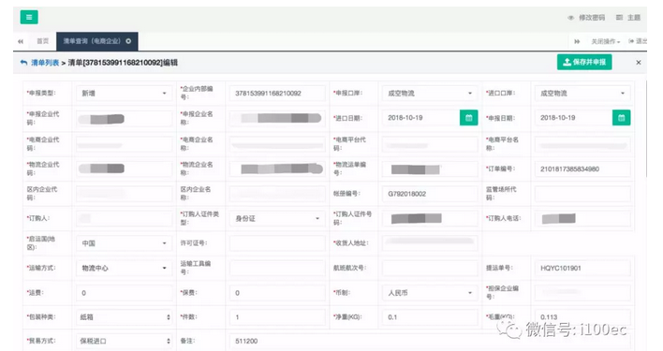
Task: Close the edit panel with the X icon
Action: click(x=639, y=63)
